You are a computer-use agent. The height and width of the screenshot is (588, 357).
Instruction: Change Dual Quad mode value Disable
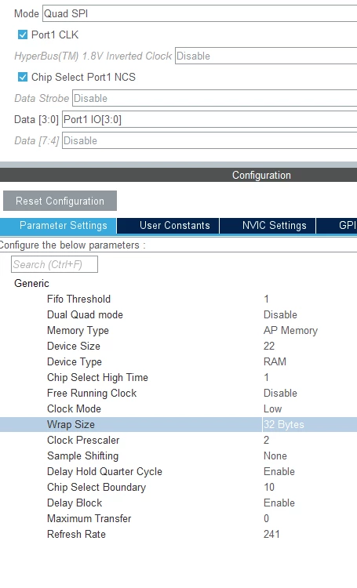(280, 314)
